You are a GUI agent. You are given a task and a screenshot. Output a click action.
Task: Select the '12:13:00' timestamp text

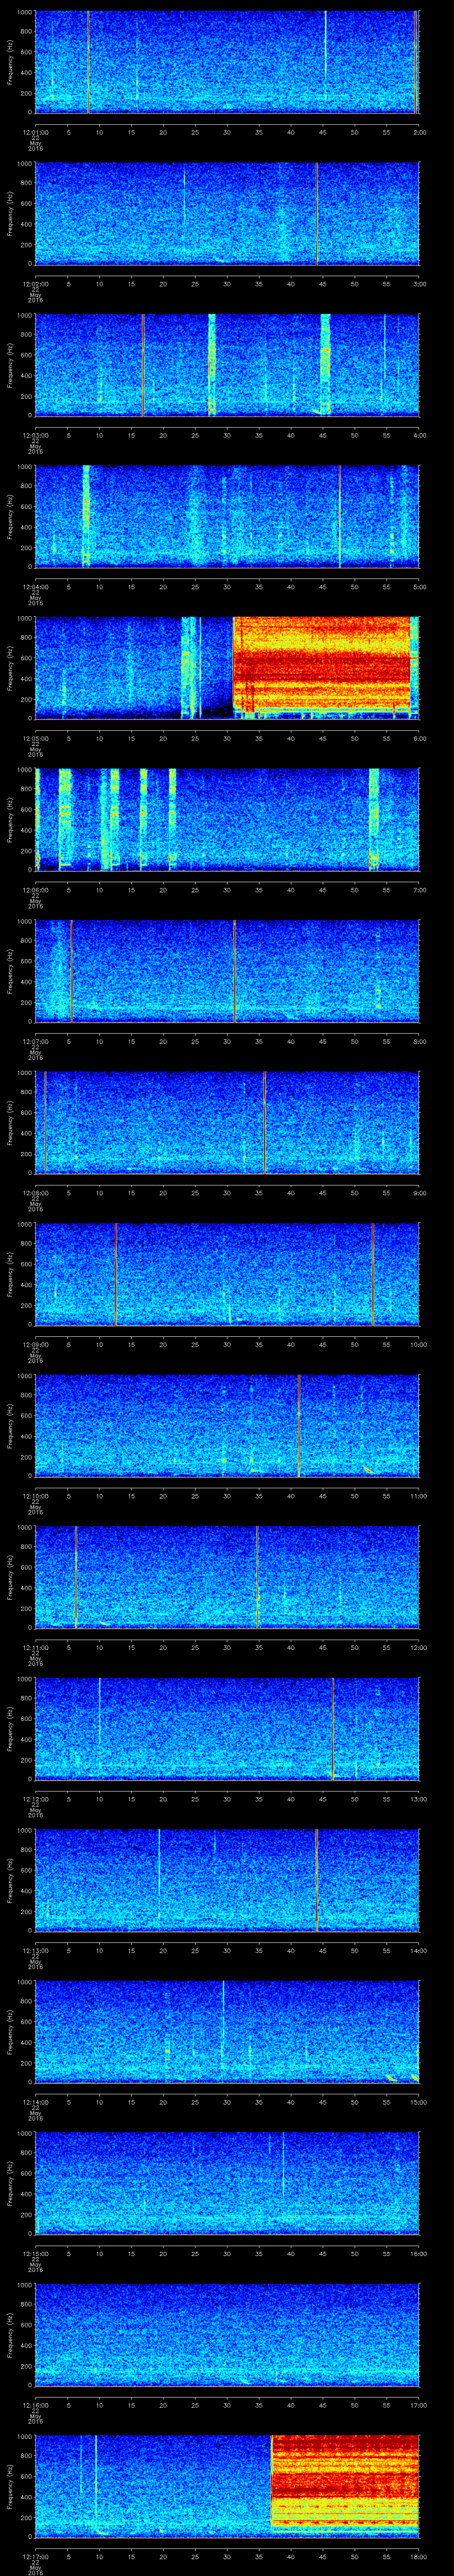coord(35,1950)
